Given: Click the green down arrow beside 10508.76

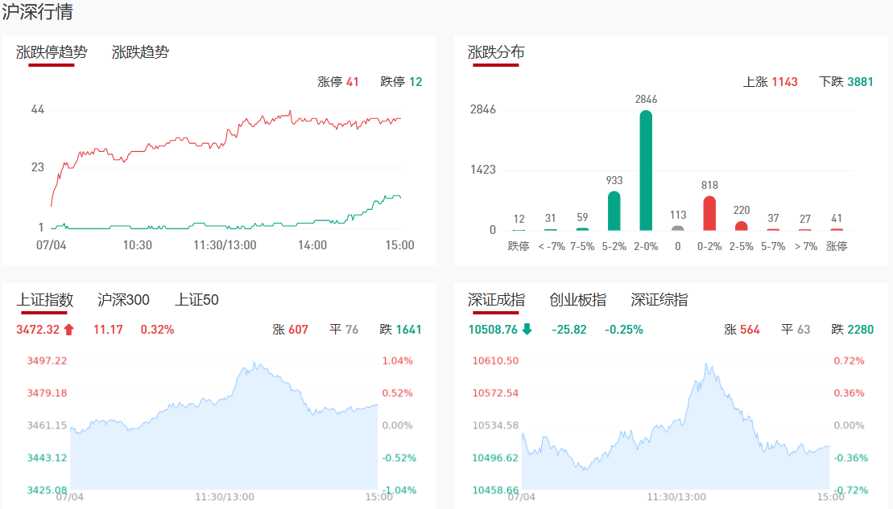Looking at the screenshot, I should [x=527, y=329].
